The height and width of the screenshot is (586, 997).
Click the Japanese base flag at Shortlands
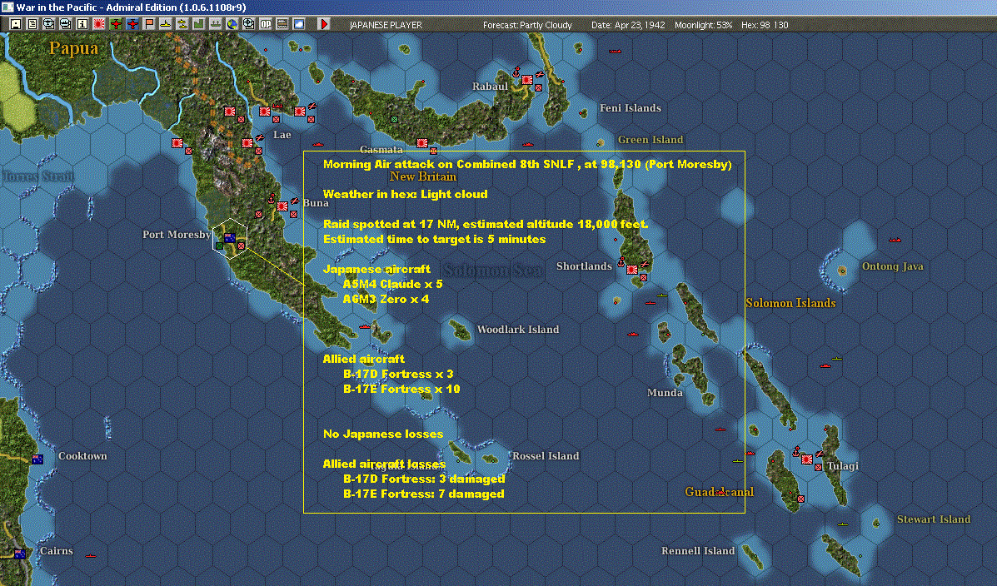(x=632, y=271)
